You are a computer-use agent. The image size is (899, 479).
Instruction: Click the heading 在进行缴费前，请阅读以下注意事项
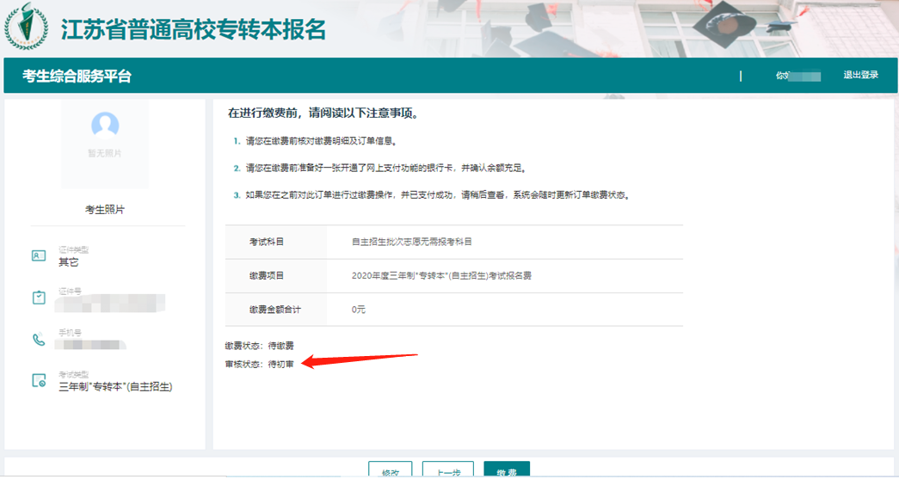pos(324,113)
